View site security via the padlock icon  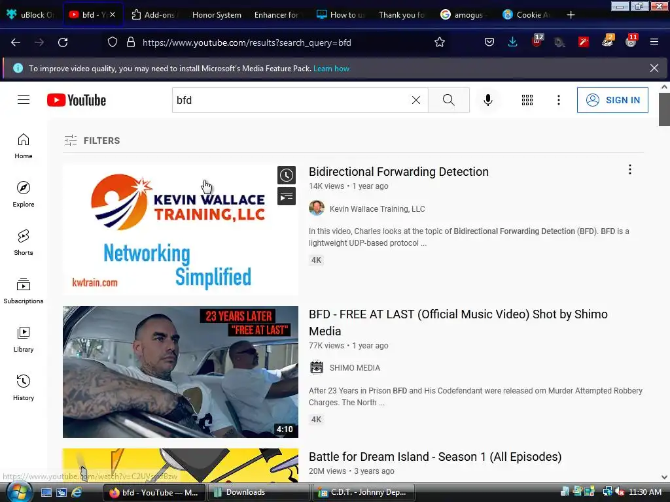(x=131, y=42)
